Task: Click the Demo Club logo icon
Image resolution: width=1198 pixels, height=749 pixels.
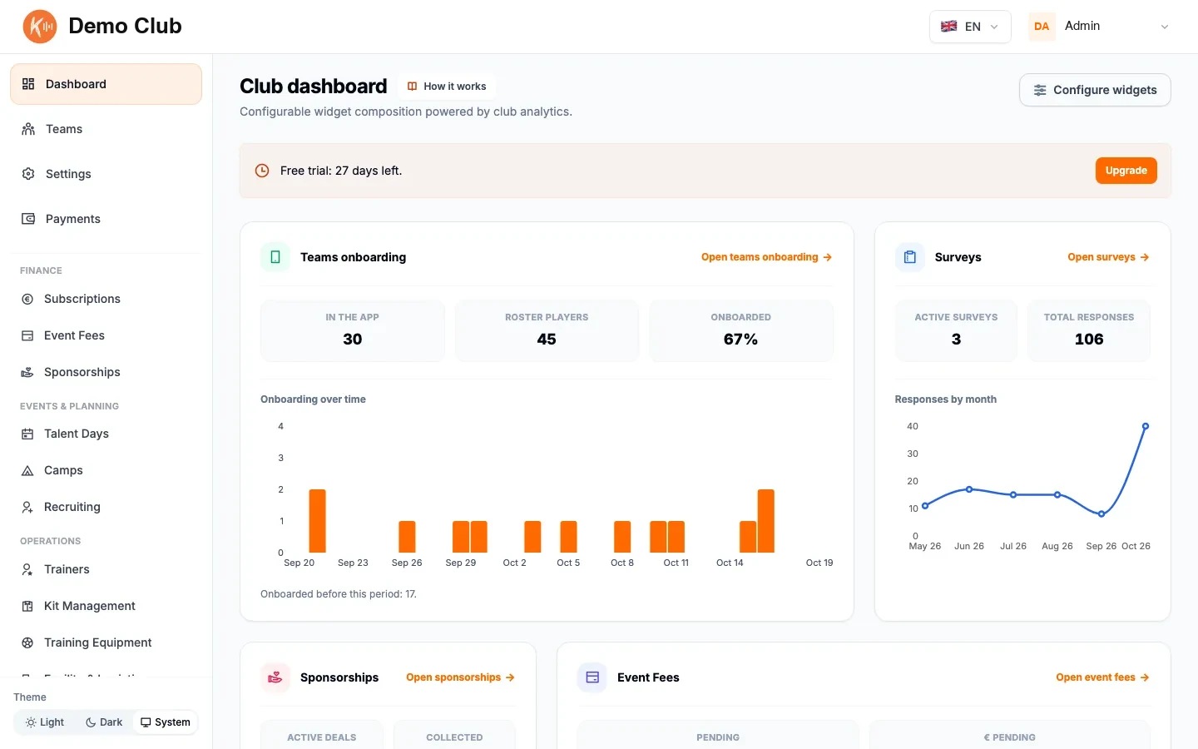Action: click(x=40, y=27)
